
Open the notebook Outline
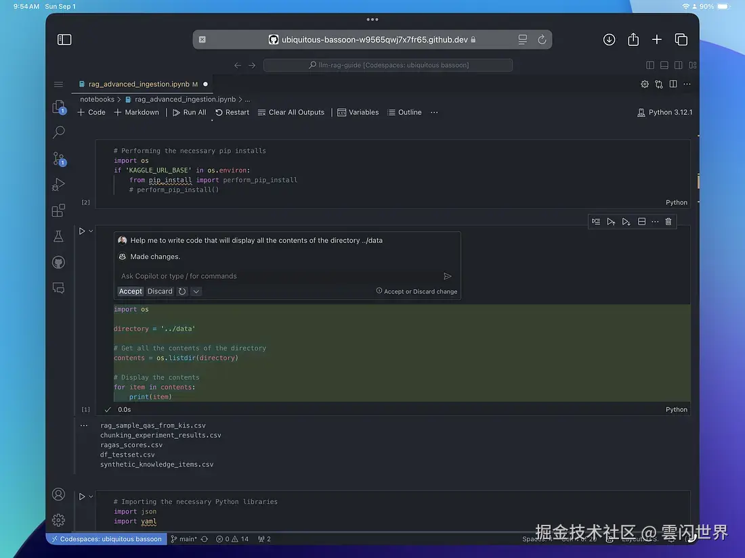[404, 112]
